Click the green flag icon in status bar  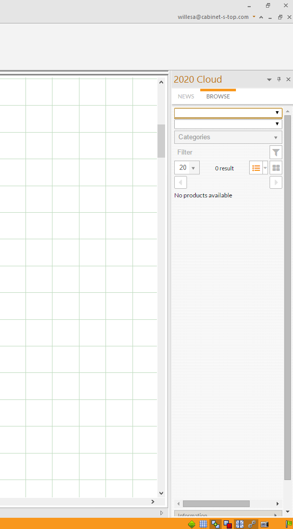tap(289, 524)
